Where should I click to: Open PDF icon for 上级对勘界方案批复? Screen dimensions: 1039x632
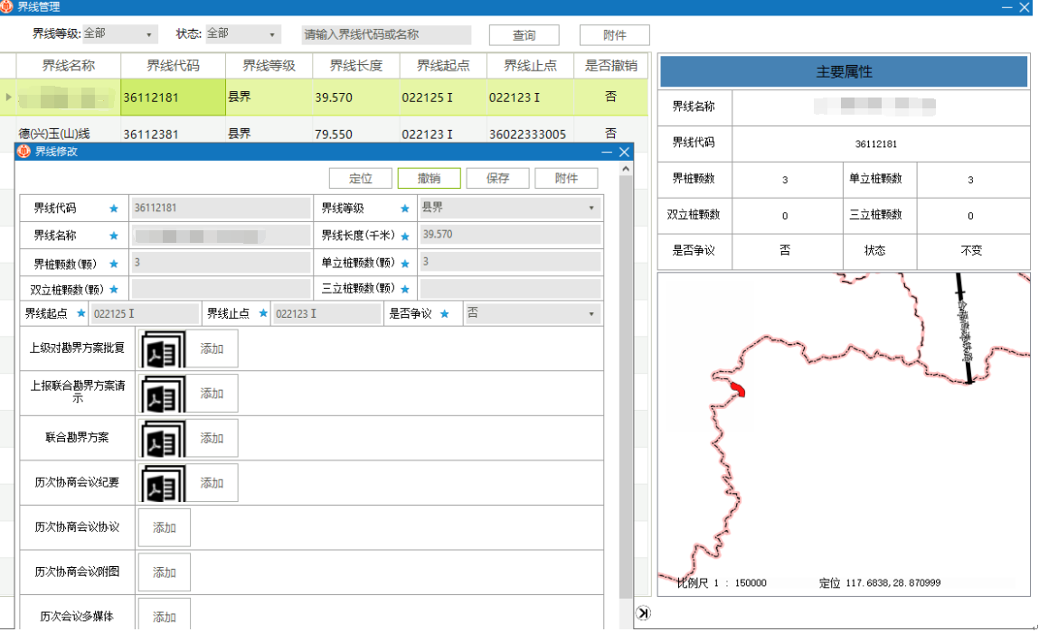[162, 349]
